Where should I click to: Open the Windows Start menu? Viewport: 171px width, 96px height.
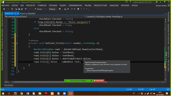tap(3, 94)
